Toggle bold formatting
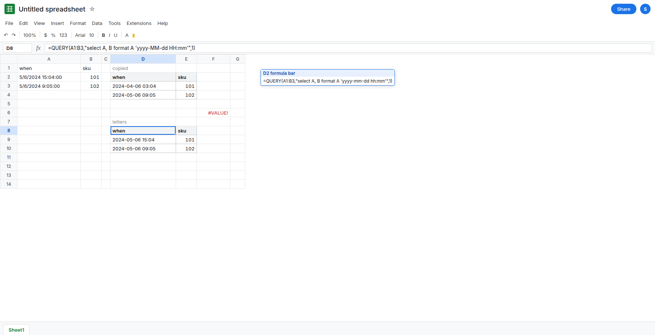Viewport: 655px width, 335px height. point(103,35)
